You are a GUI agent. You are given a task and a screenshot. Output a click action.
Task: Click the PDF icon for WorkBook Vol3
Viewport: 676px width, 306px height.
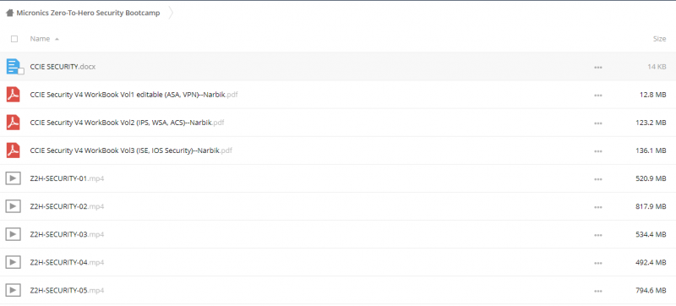pyautogui.click(x=13, y=150)
